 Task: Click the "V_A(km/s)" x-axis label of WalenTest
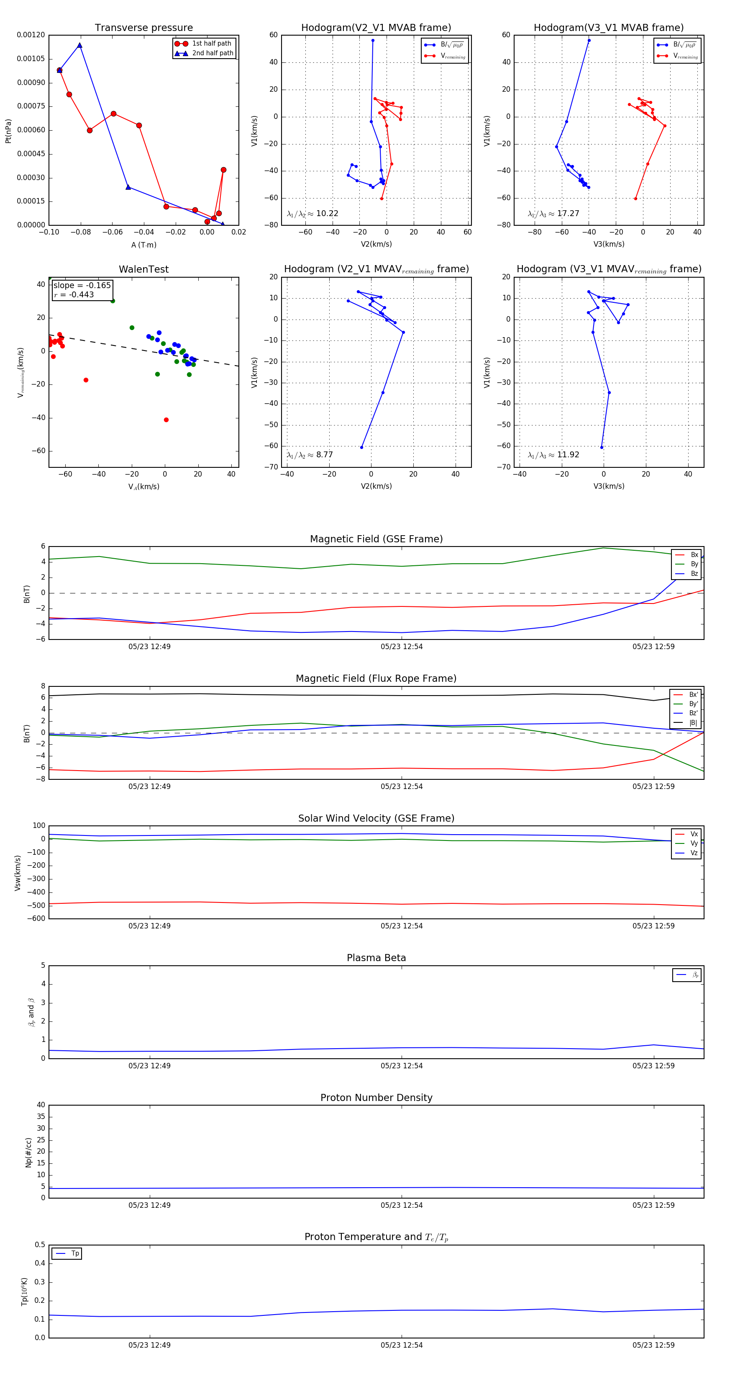pos(143,487)
